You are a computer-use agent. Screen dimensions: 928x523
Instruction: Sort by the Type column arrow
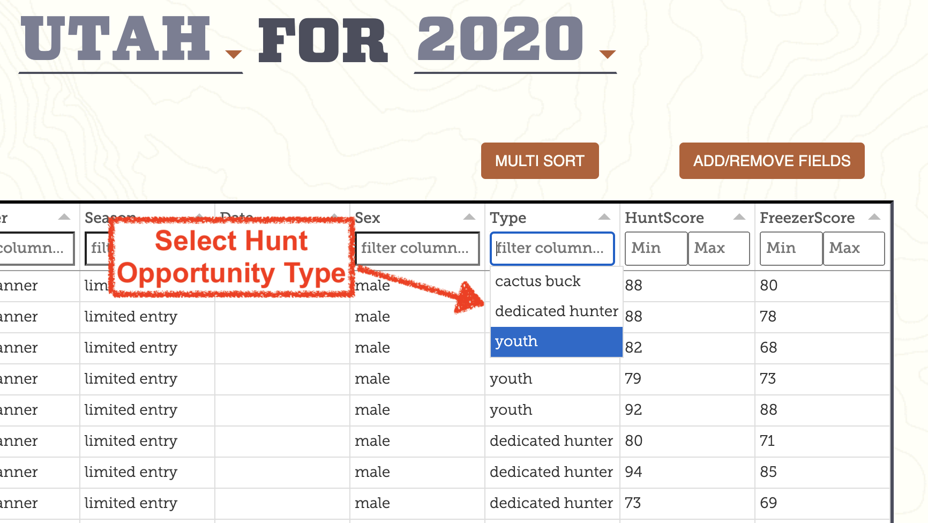pyautogui.click(x=604, y=217)
